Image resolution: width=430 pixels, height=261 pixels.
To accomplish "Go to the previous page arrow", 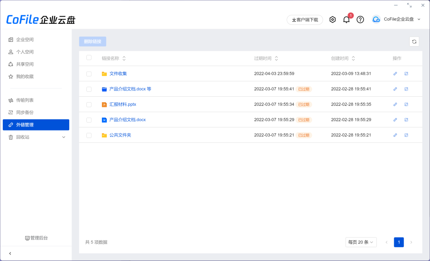I will [386, 242].
